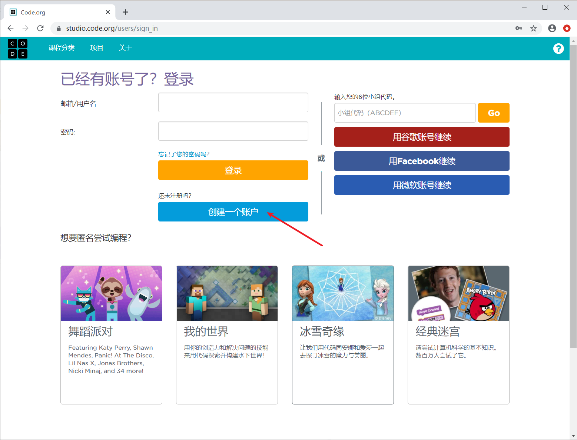Click the orange Go button

tap(494, 113)
